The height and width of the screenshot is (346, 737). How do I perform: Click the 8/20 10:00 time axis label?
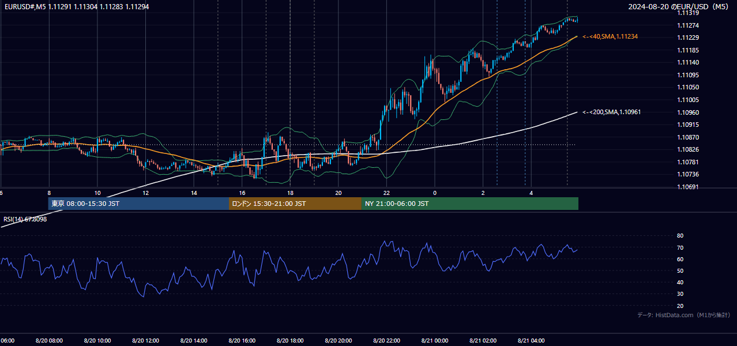pos(97,340)
